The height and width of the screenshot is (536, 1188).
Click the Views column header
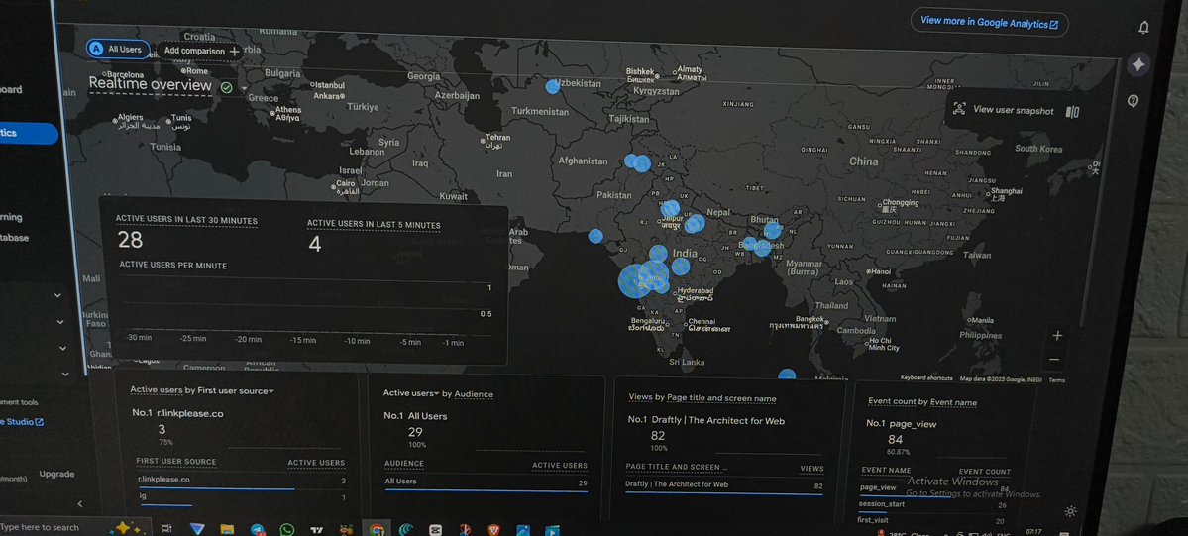[811, 469]
